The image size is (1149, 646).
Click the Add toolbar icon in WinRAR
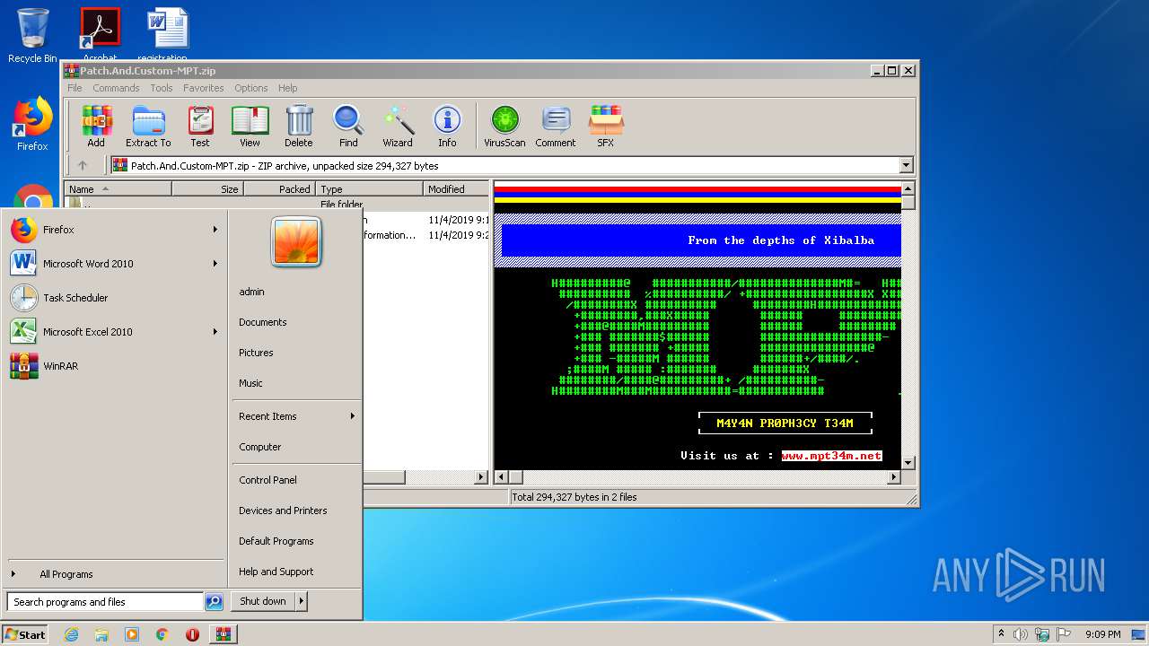96,126
